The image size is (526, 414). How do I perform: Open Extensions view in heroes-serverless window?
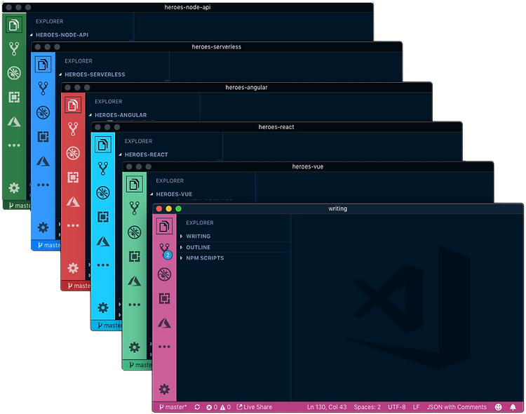(x=43, y=137)
